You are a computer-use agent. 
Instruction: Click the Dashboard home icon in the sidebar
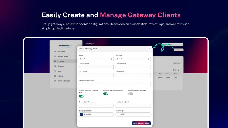[55, 51]
